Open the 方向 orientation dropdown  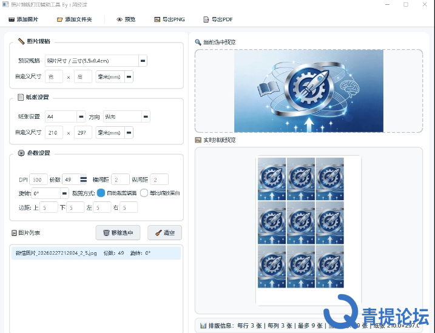145,116
